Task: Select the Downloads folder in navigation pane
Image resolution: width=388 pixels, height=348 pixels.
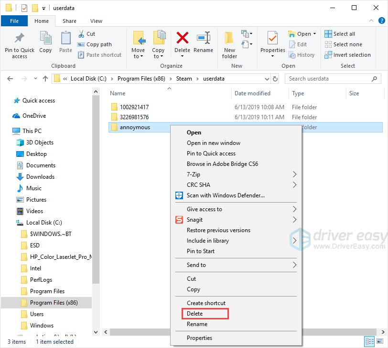Action: click(40, 177)
